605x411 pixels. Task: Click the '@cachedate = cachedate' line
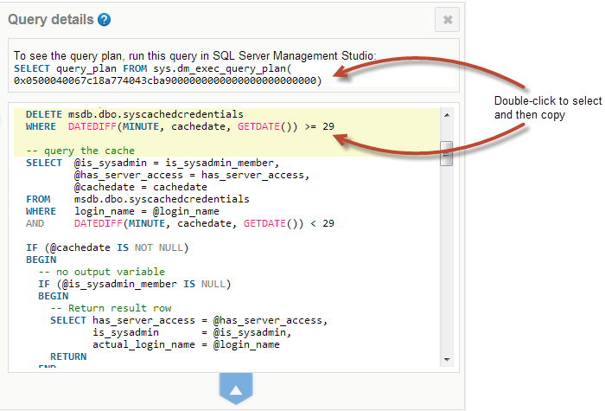pyautogui.click(x=140, y=186)
